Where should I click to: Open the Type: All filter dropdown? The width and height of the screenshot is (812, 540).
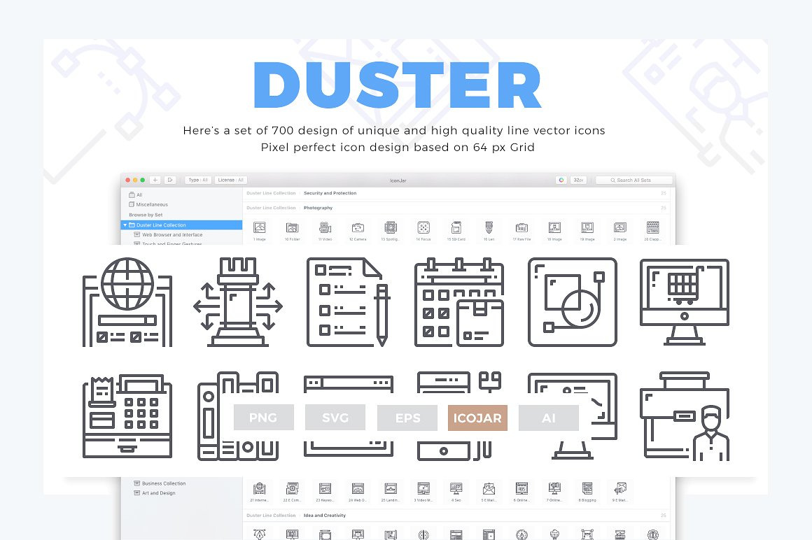pyautogui.click(x=198, y=180)
